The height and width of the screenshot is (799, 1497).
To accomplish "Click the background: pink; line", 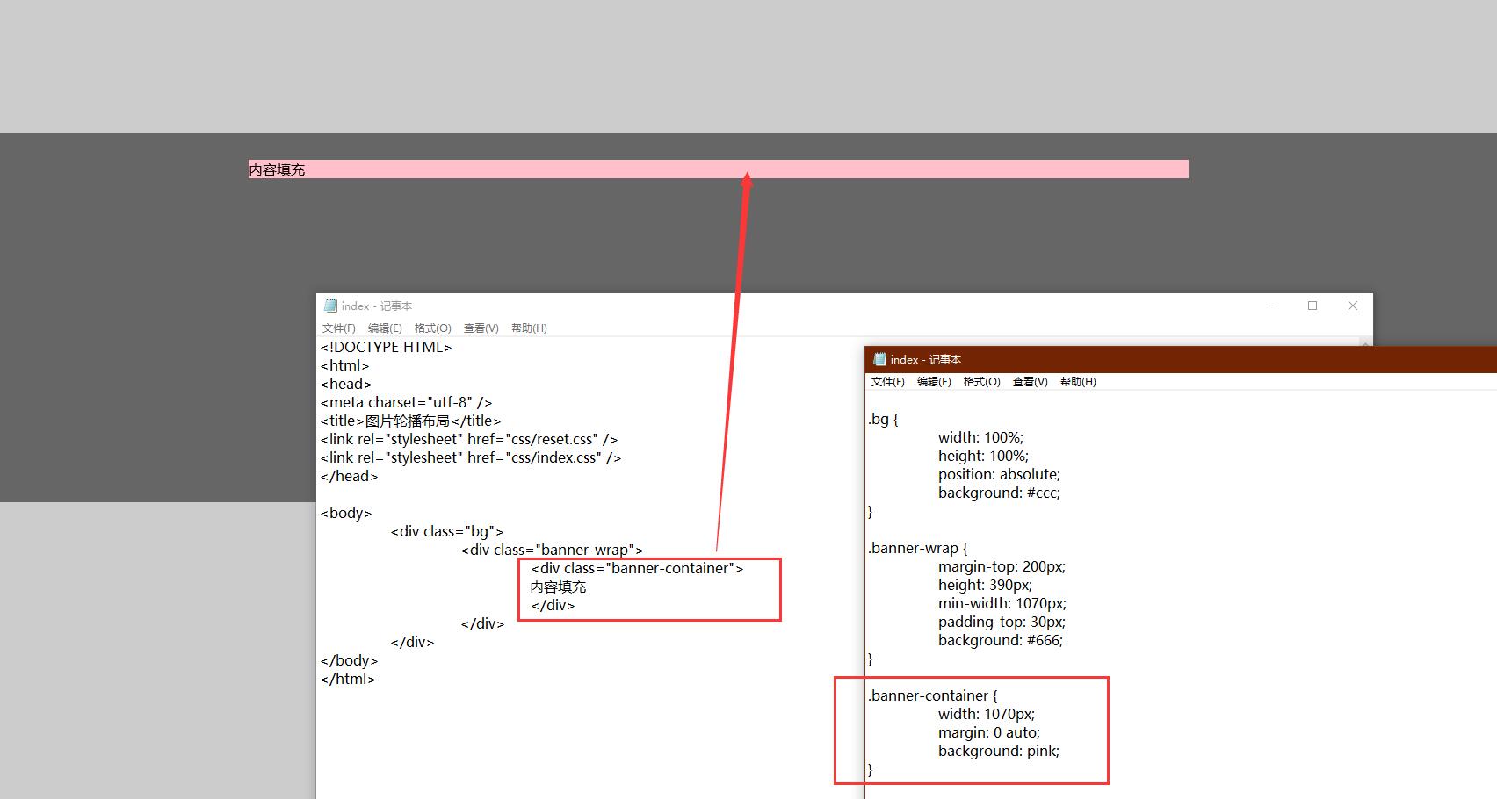I will tap(999, 751).
